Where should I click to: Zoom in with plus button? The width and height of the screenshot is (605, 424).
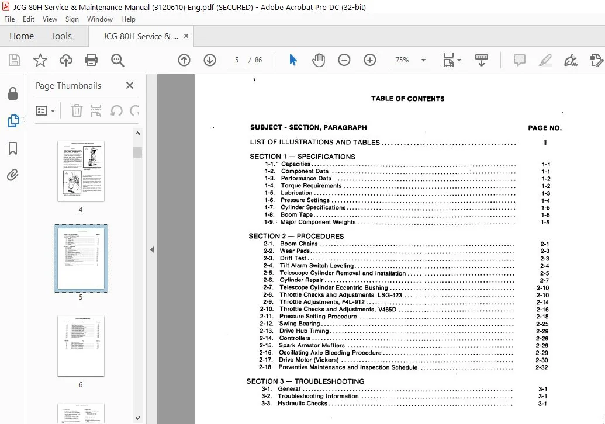pos(369,60)
